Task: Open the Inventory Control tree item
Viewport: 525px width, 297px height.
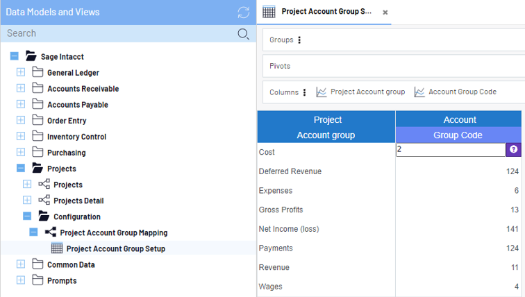Action: pos(76,137)
